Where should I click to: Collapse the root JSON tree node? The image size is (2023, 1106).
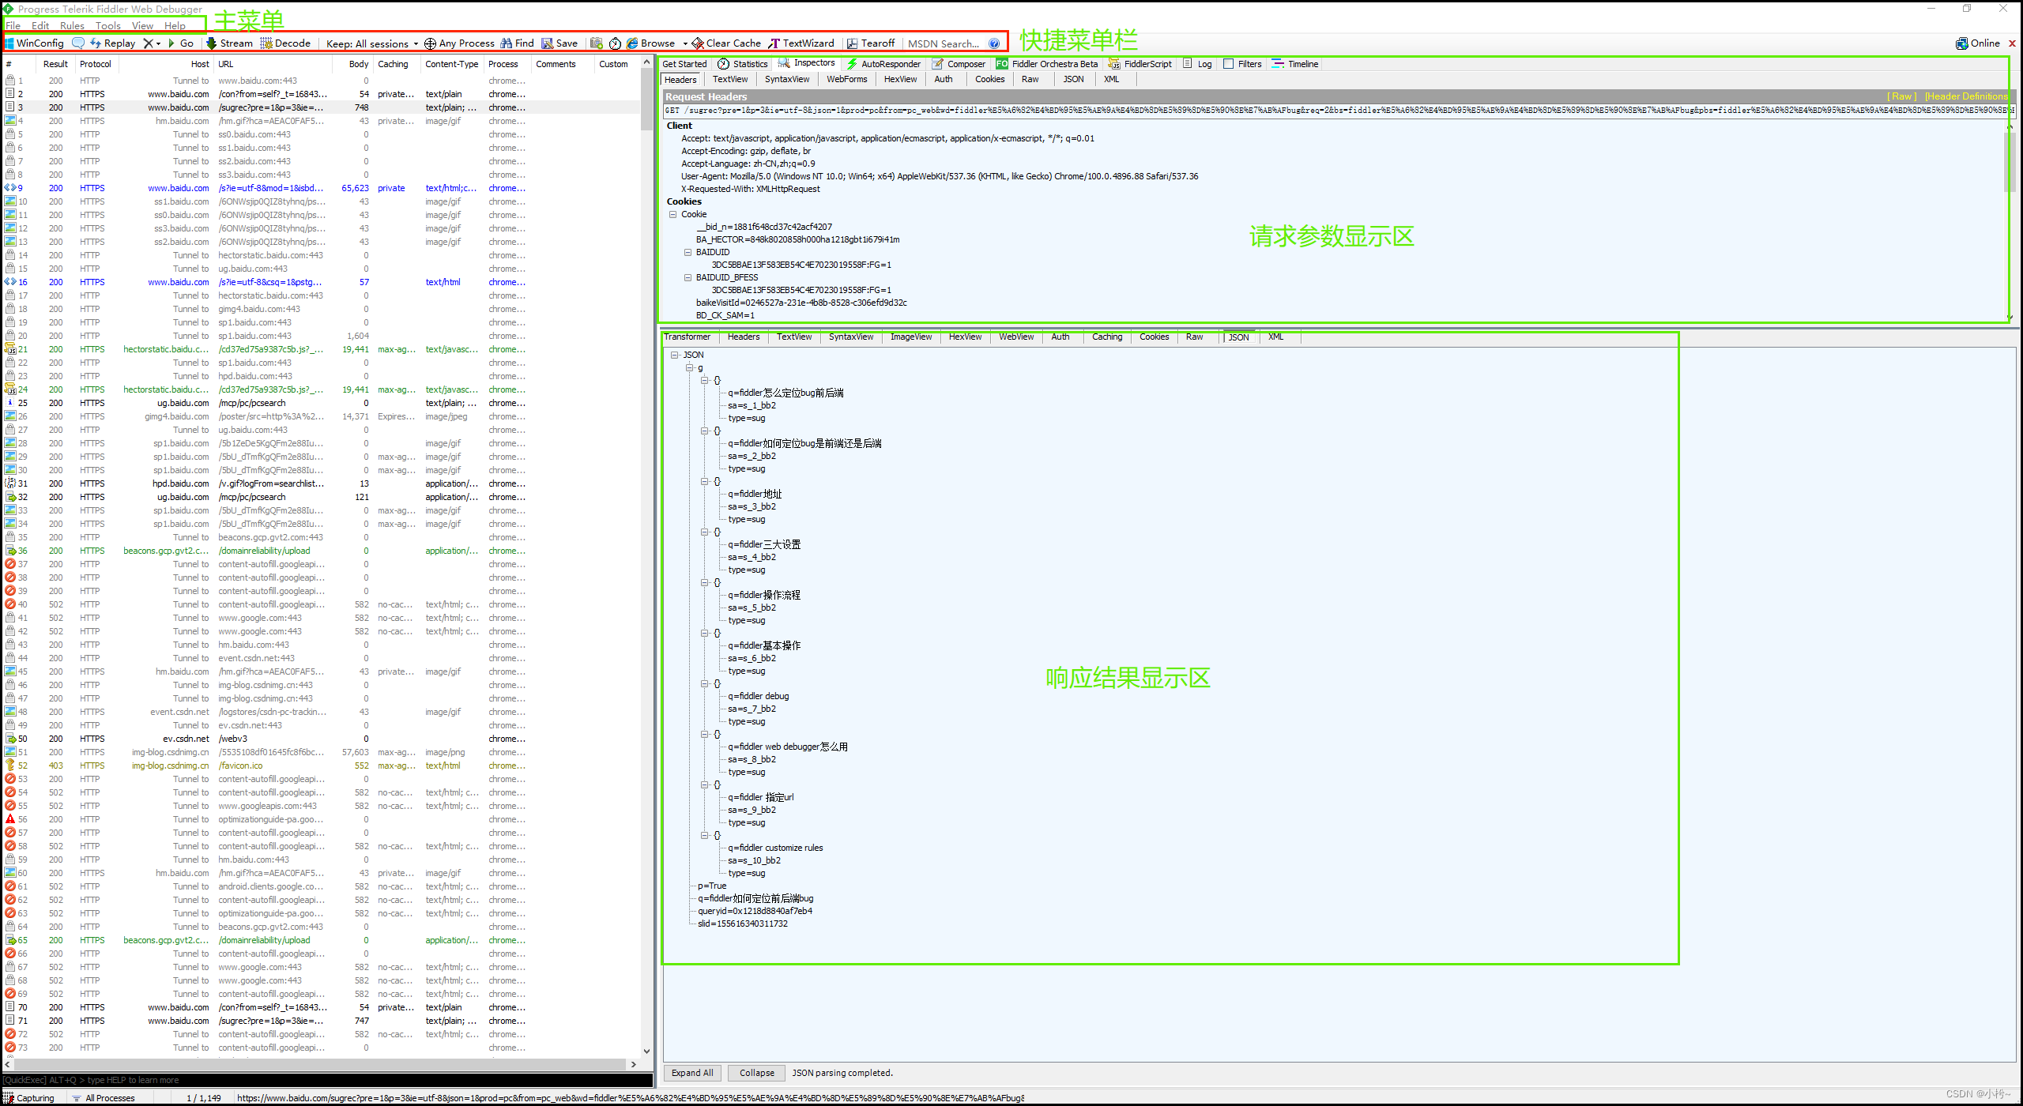click(x=675, y=355)
